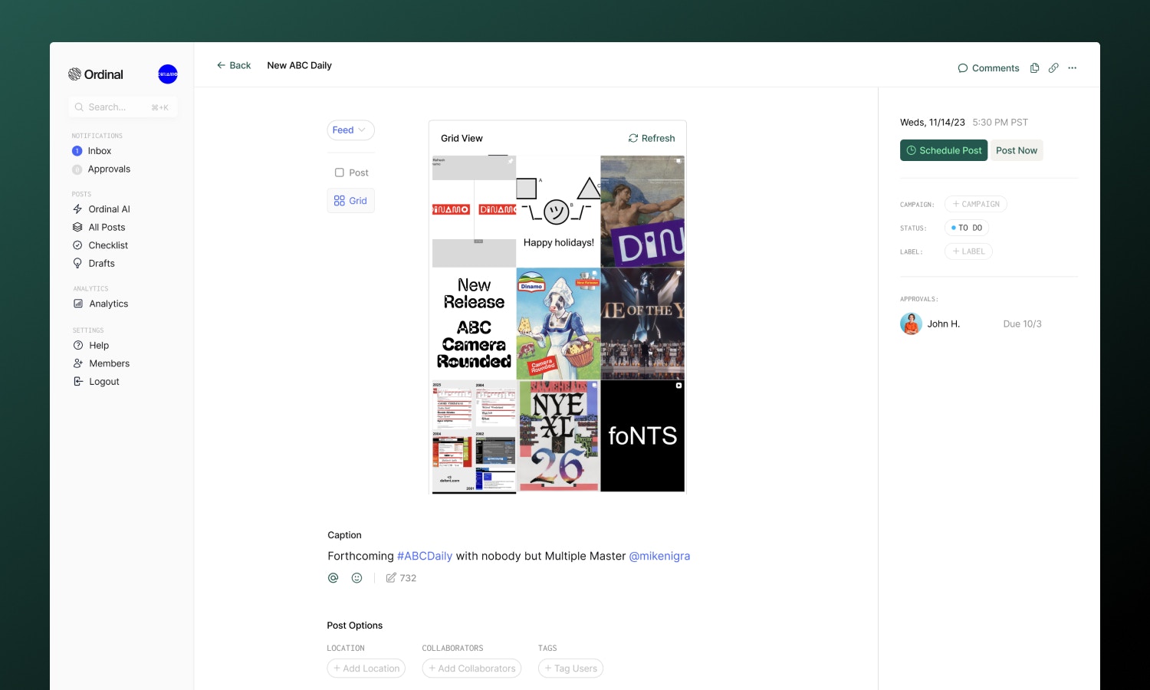
Task: Click the time 5:30 PM PST
Action: click(1000, 123)
